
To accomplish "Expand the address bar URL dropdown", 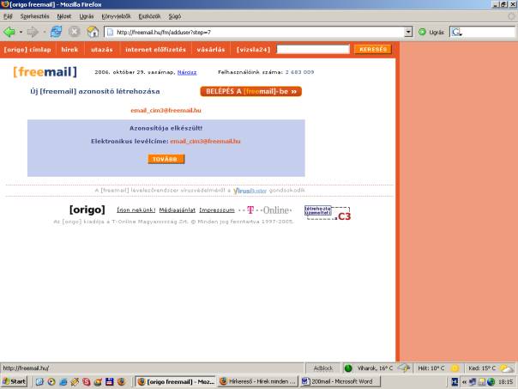I will point(408,32).
